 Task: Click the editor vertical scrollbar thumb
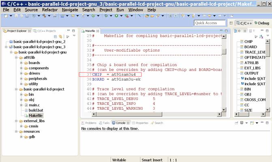224,51
